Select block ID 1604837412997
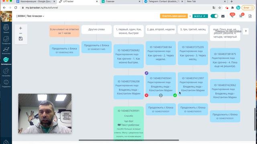257x144 pixels. pyautogui.click(x=193, y=84)
